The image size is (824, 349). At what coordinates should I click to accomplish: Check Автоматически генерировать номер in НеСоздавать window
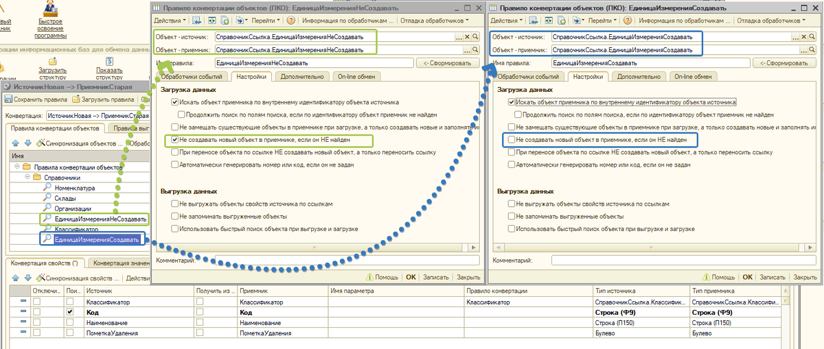pyautogui.click(x=176, y=165)
